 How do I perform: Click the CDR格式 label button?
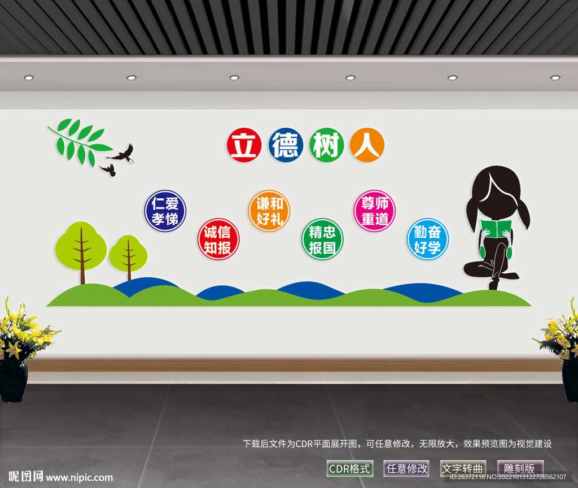(x=350, y=469)
